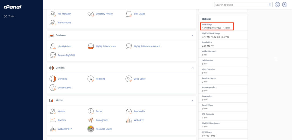Open the Resource Usage link
292x140 pixels.
104,129
